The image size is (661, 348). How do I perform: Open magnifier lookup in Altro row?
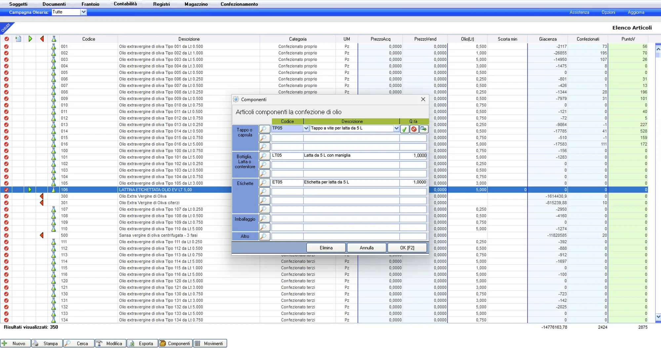pyautogui.click(x=264, y=236)
